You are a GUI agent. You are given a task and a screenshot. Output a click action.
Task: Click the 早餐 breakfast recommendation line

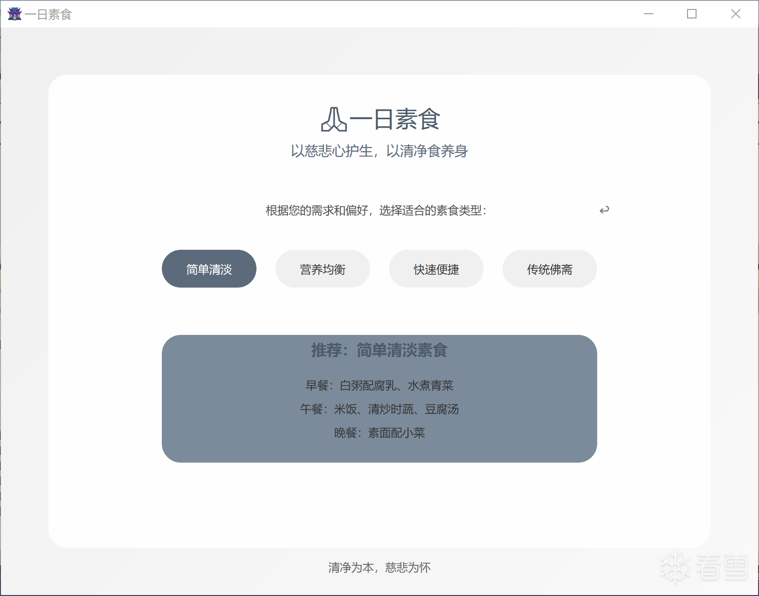(379, 386)
